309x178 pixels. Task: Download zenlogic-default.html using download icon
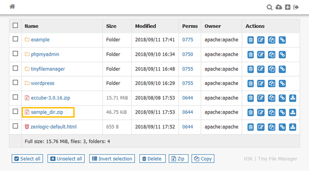pyautogui.click(x=293, y=127)
